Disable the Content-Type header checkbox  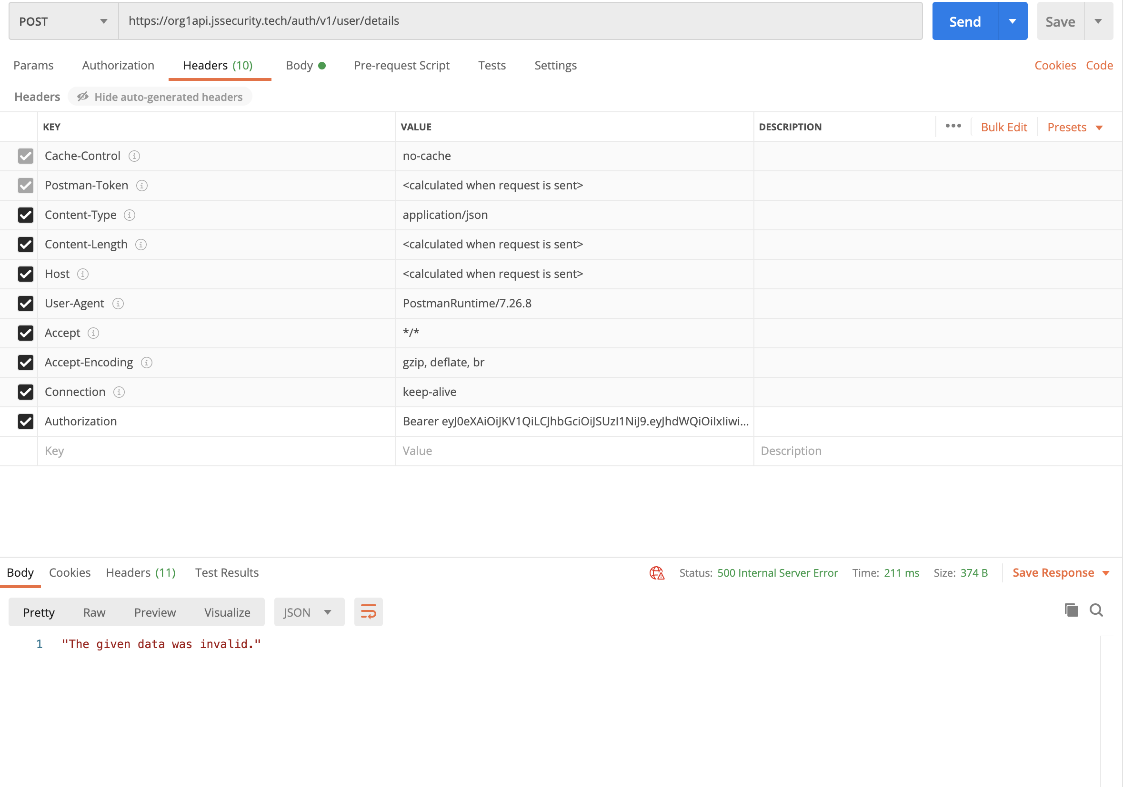[x=25, y=215]
